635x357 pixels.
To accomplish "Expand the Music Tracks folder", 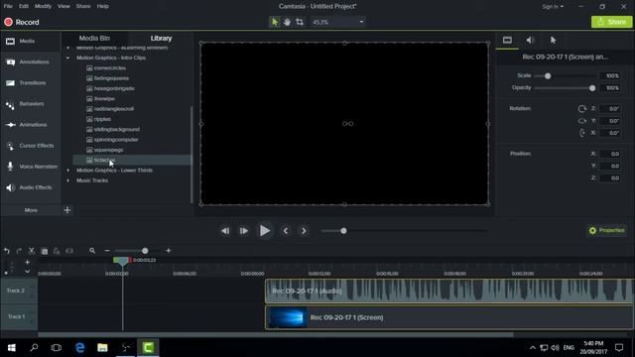I will (x=67, y=180).
